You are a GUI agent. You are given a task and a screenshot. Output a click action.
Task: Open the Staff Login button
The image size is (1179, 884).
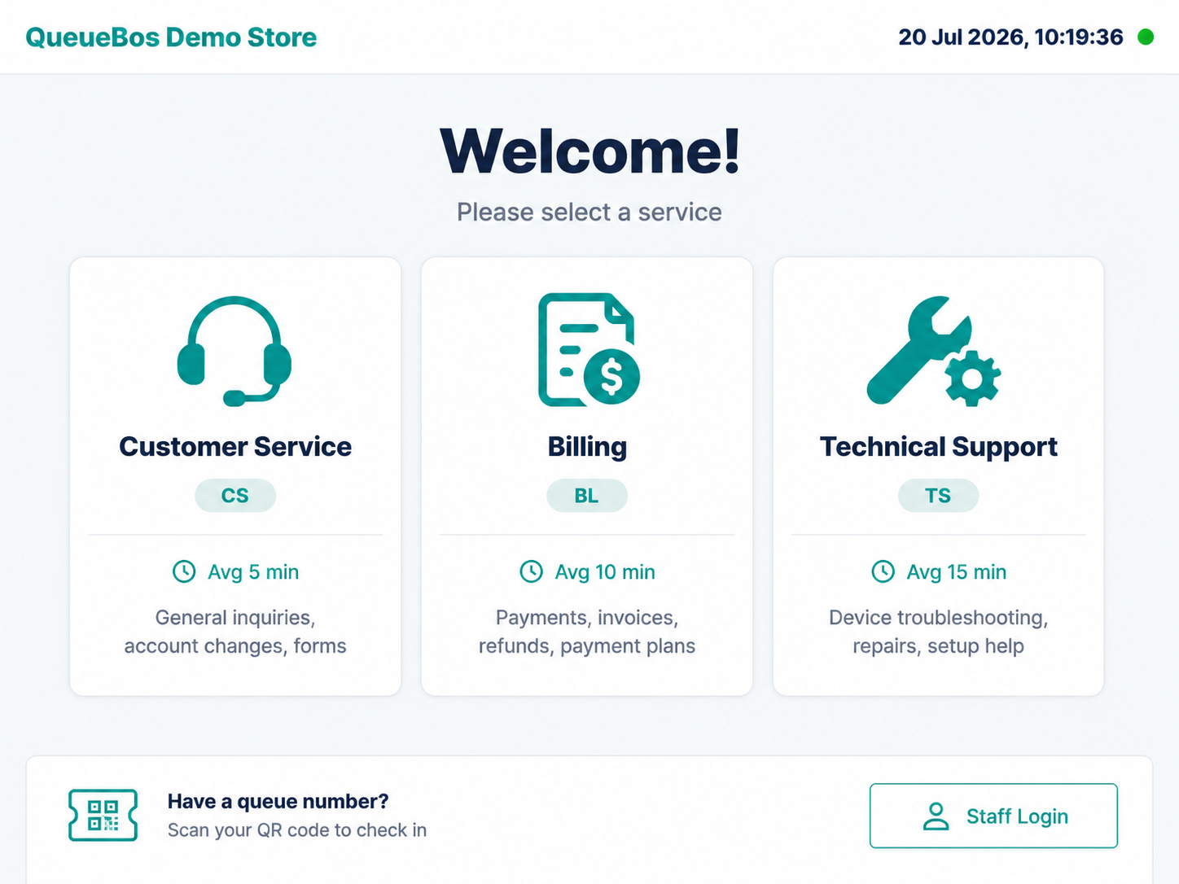tap(993, 816)
